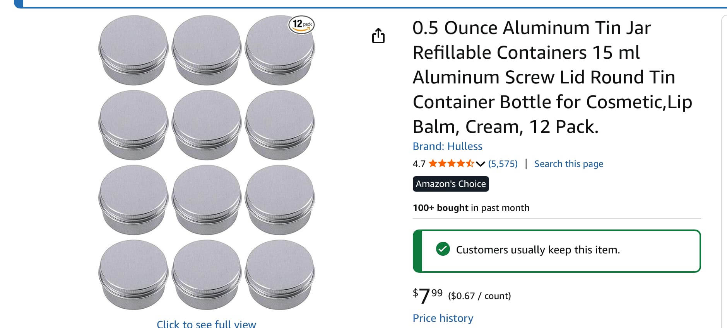Click the Customers usually keep this item box
Image resolution: width=727 pixels, height=328 pixels.
coord(557,251)
